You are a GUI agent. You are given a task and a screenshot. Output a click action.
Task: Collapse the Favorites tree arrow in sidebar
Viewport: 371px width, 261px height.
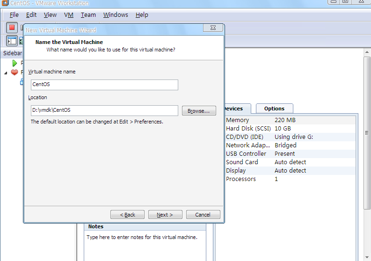[x=6, y=73]
